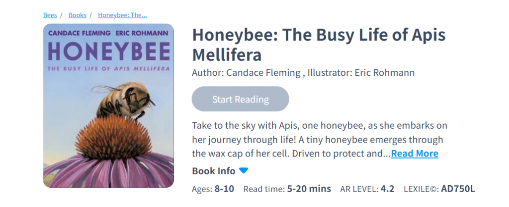
Task: Click the large HONEYBEE title on cover
Action: click(108, 51)
